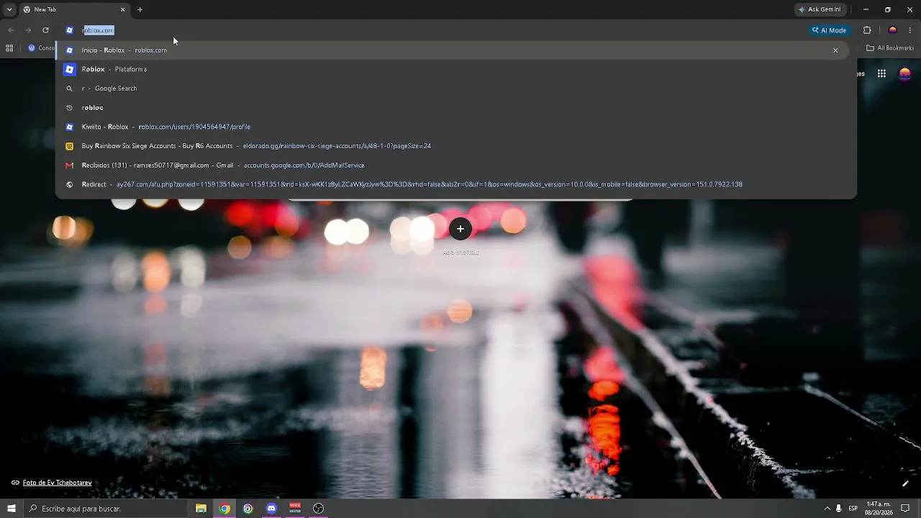Image resolution: width=921 pixels, height=518 pixels.
Task: Open Google apps grid on new tab page
Action: pos(881,73)
